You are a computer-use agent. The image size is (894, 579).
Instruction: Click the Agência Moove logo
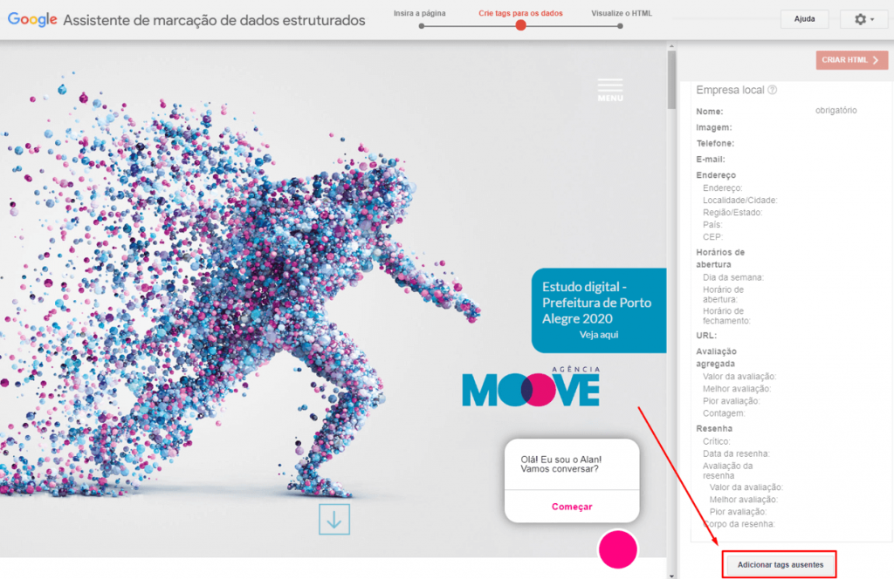[x=531, y=386]
